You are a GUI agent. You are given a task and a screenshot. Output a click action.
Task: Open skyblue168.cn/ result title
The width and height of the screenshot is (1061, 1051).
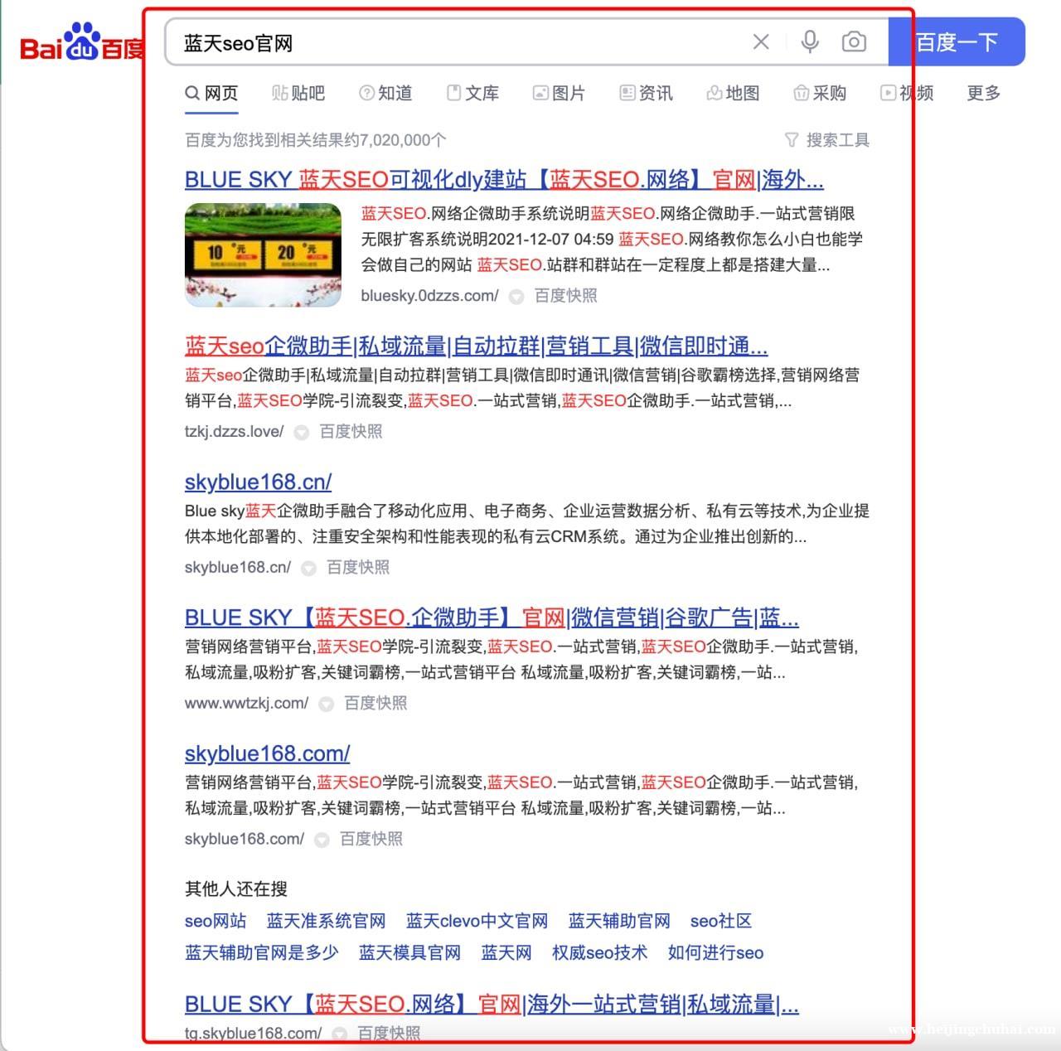258,482
